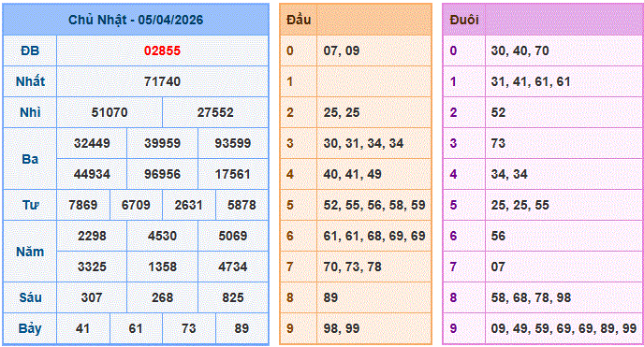Select sixth prize number 268
Screen dimensions: 644x347
[162, 297]
